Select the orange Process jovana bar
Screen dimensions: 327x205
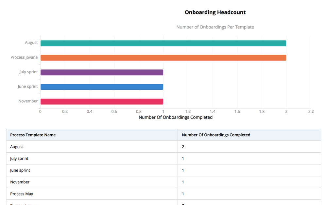tap(163, 58)
